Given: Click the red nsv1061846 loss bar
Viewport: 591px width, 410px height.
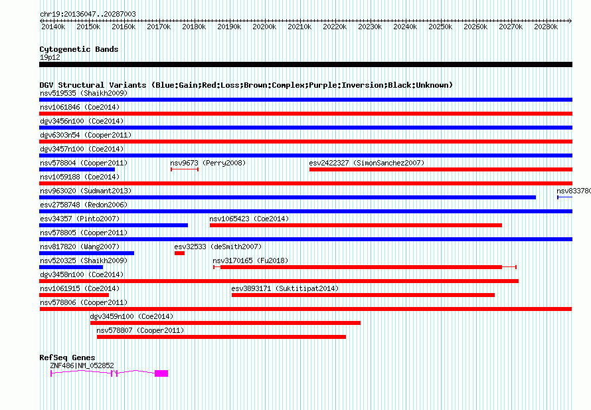Looking at the screenshot, I should click(305, 114).
